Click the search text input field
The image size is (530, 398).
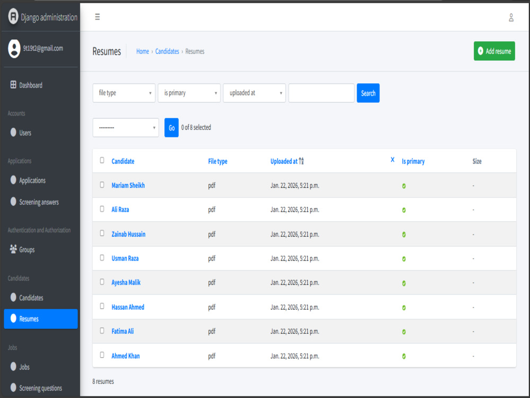tap(322, 93)
